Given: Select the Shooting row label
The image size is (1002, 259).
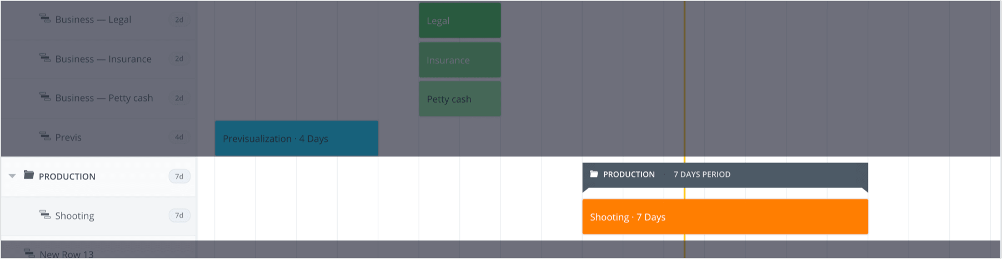Looking at the screenshot, I should 74,216.
